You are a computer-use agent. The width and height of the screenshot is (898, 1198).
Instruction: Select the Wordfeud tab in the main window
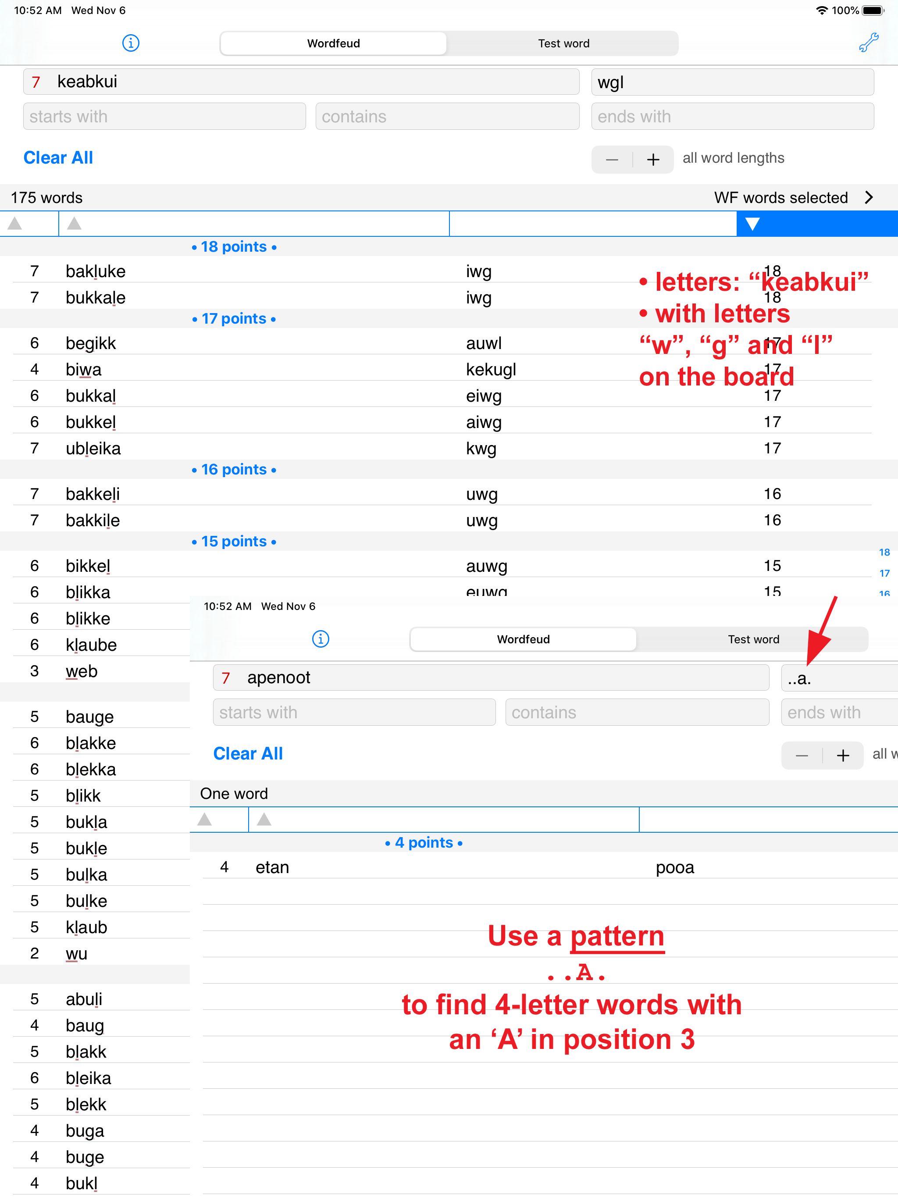[x=334, y=43]
